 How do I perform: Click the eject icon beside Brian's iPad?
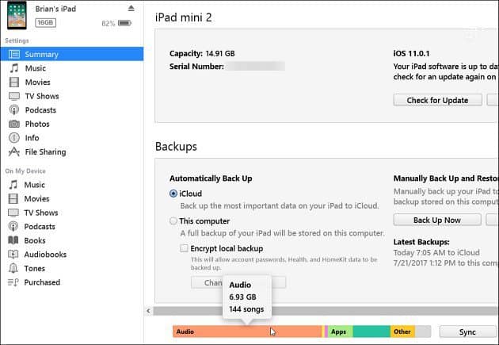(x=131, y=8)
